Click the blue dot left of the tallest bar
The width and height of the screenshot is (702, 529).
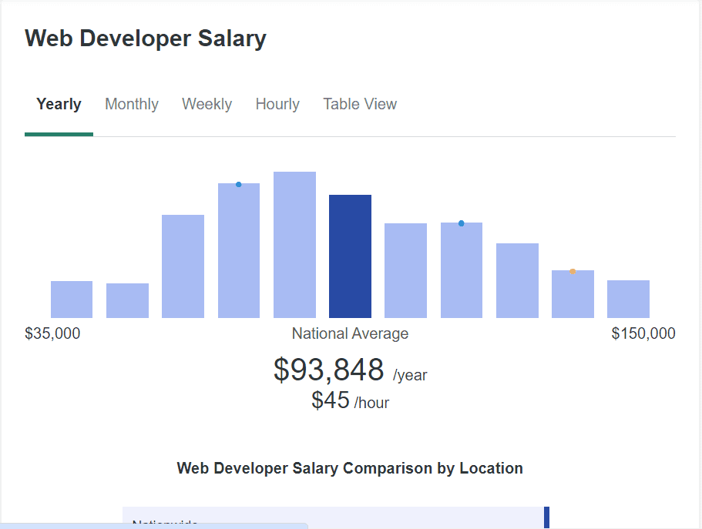click(x=239, y=185)
